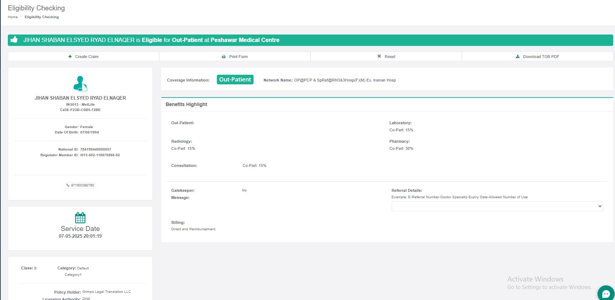
Task: Go to Home in the breadcrumb
Action: pyautogui.click(x=13, y=17)
